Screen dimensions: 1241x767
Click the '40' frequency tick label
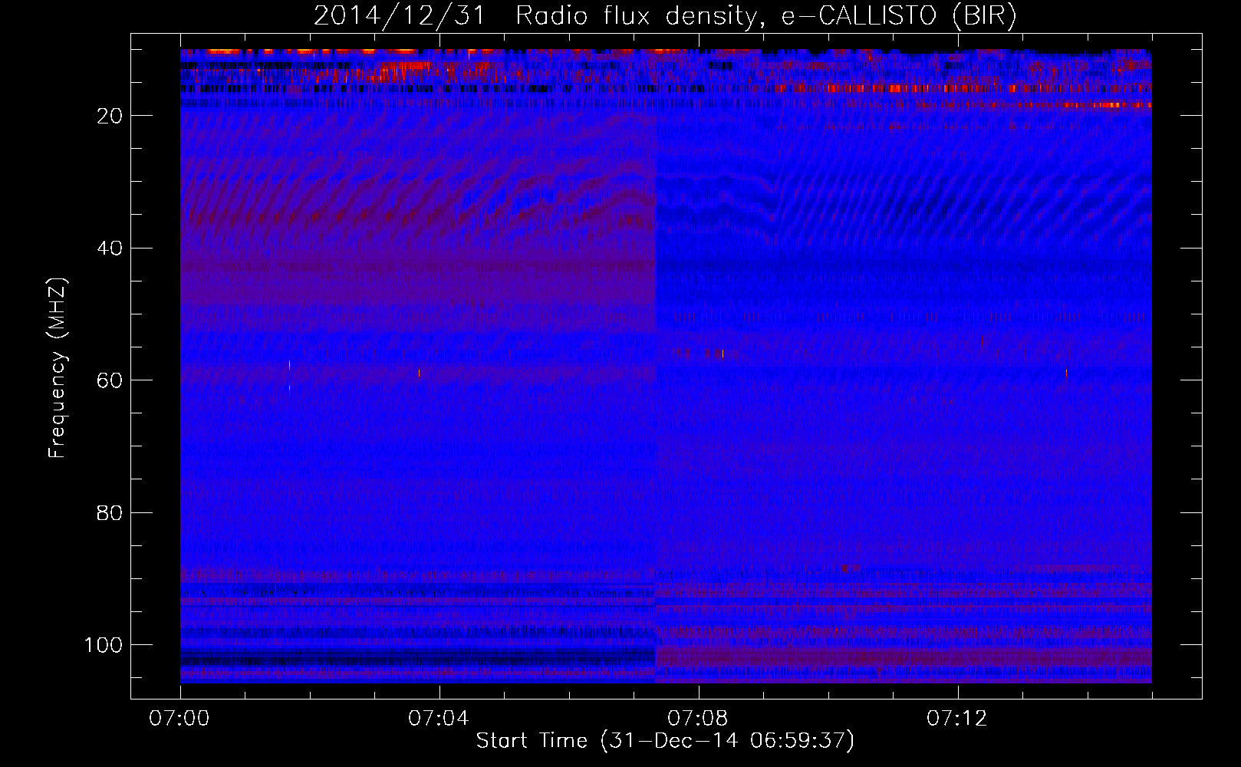pos(110,248)
